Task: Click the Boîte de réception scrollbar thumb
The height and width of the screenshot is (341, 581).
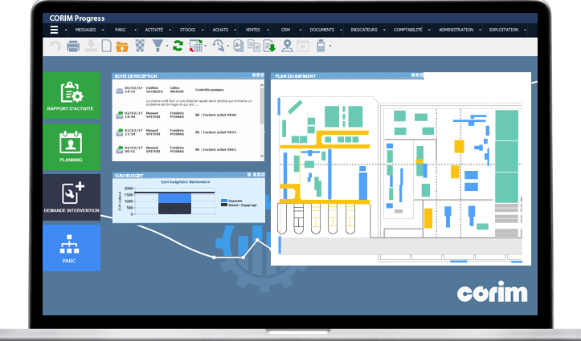Action: click(x=262, y=106)
